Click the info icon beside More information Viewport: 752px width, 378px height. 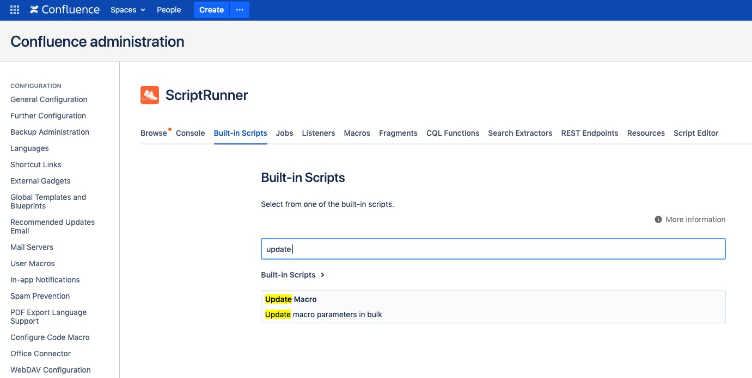658,219
